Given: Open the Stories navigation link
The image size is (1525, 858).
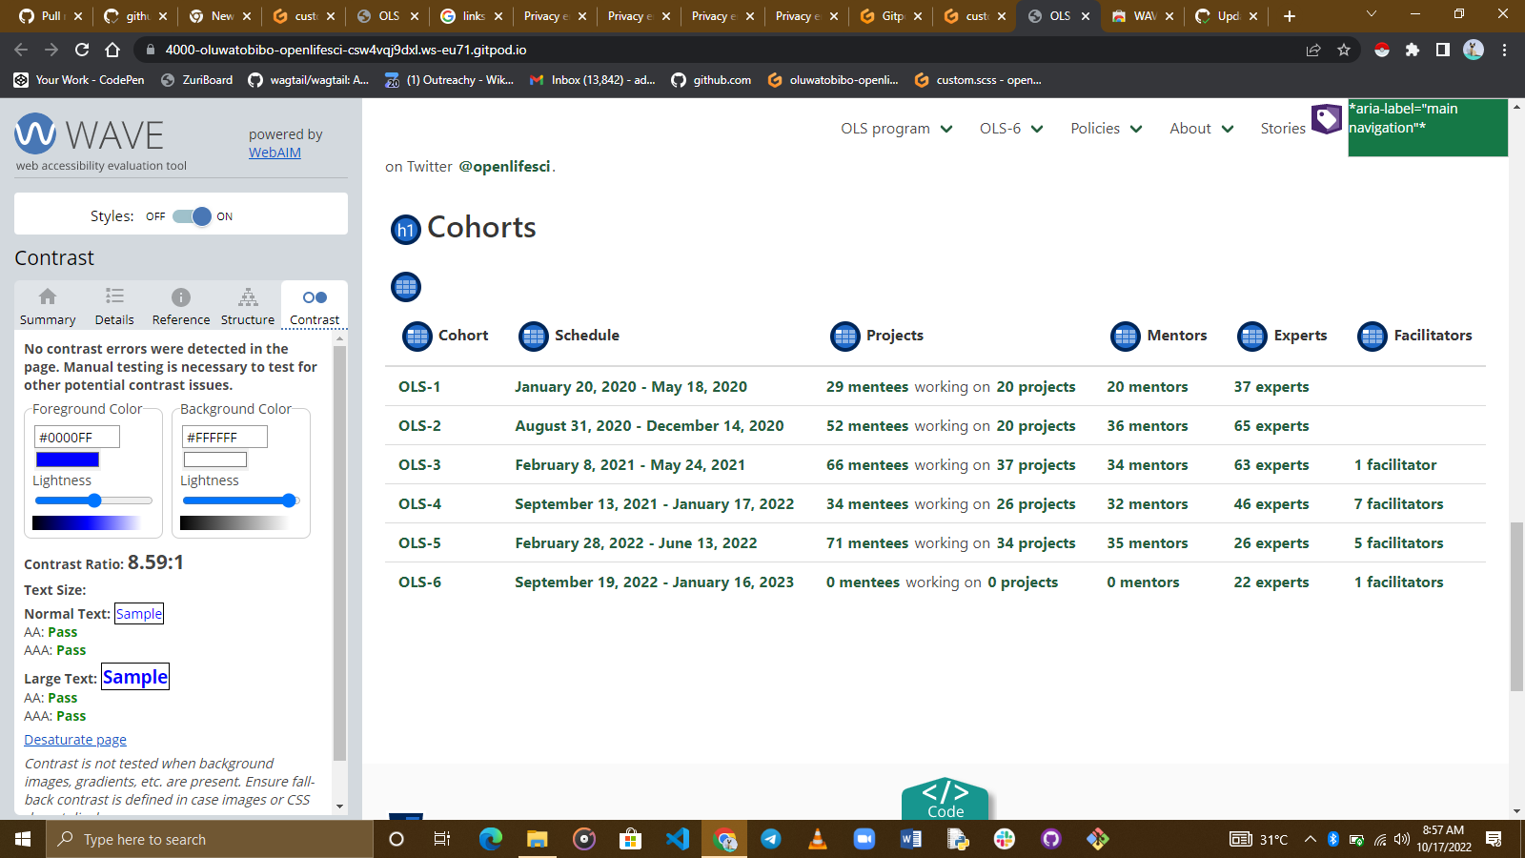Looking at the screenshot, I should point(1283,129).
